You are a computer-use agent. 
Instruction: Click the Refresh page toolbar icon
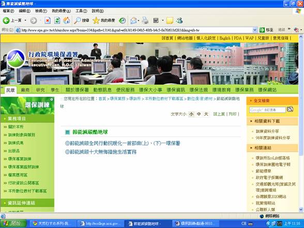[57, 20]
